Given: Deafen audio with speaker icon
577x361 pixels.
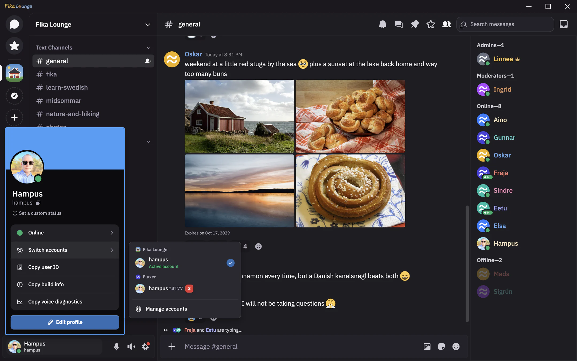Looking at the screenshot, I should tap(131, 347).
